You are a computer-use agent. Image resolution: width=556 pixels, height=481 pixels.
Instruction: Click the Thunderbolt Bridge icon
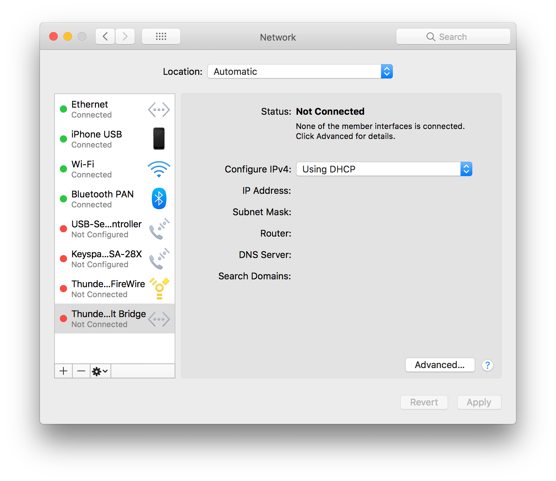(159, 318)
